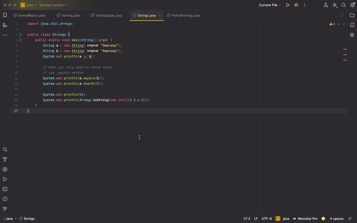Open the Terminal tool window
Image resolution: width=357 pixels, height=223 pixels.
[x=5, y=189]
